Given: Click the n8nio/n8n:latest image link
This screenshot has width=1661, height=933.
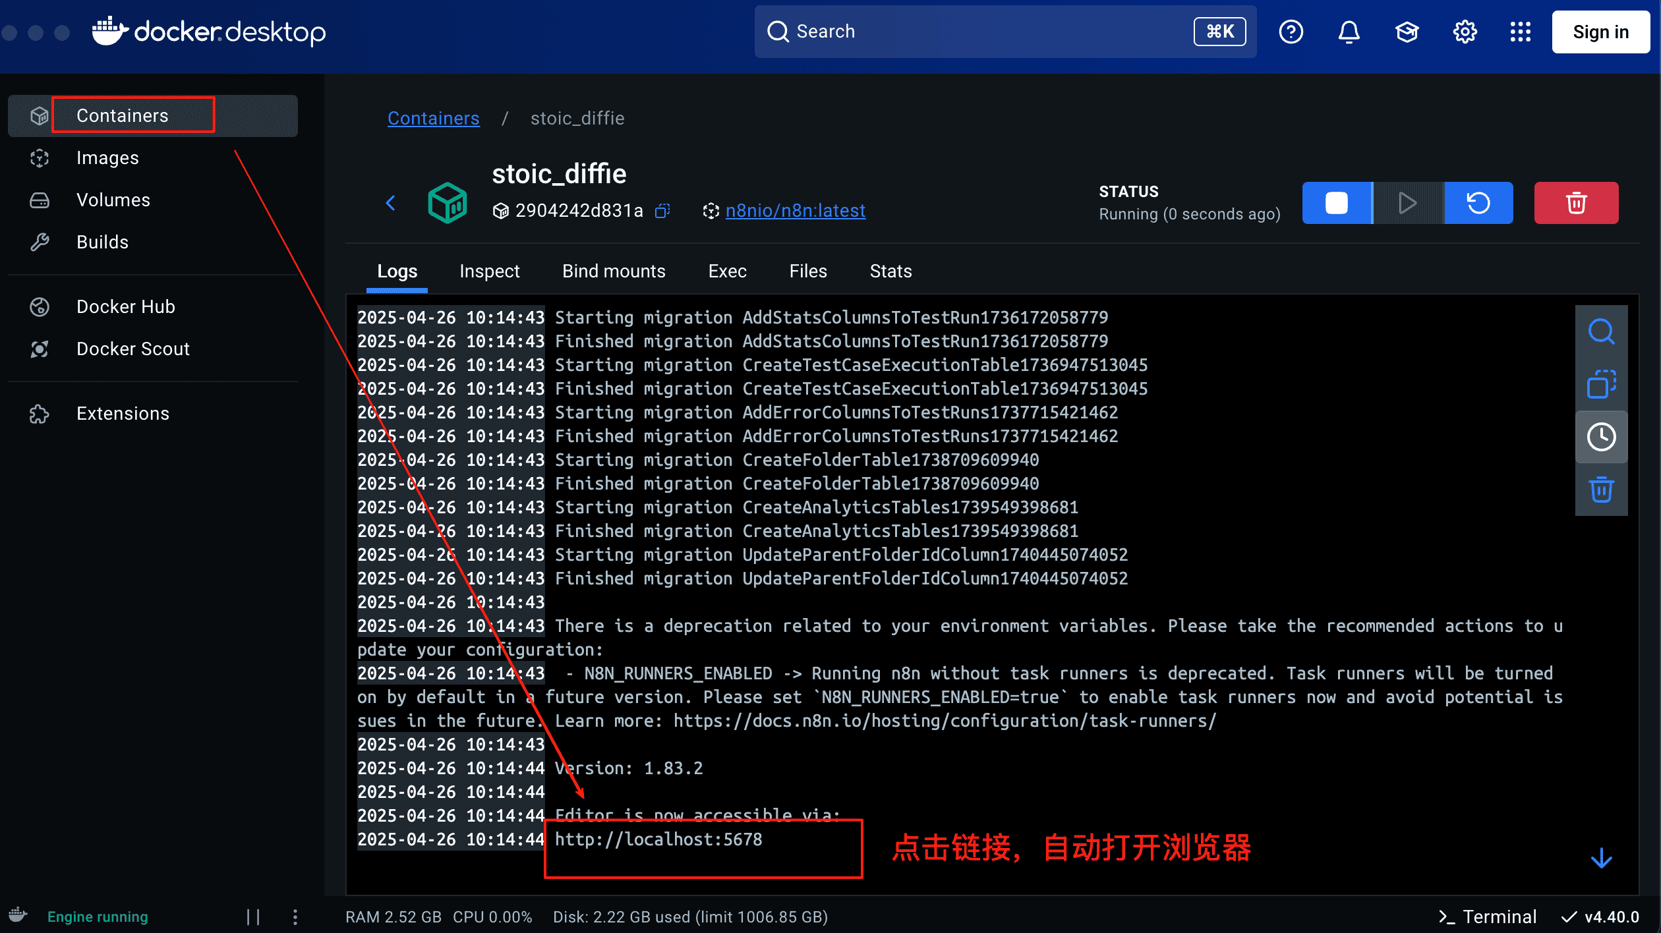Looking at the screenshot, I should pos(795,211).
